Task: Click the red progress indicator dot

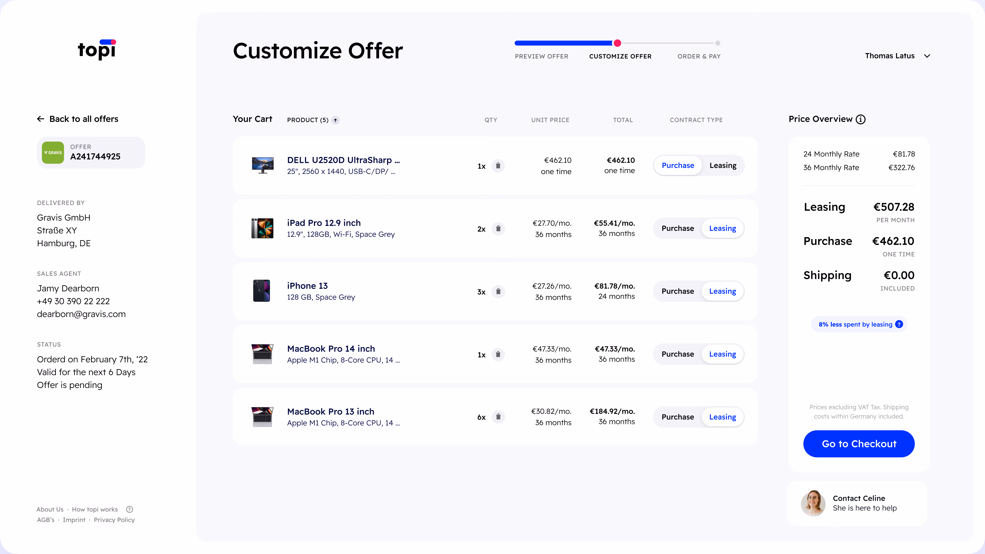Action: pyautogui.click(x=617, y=43)
